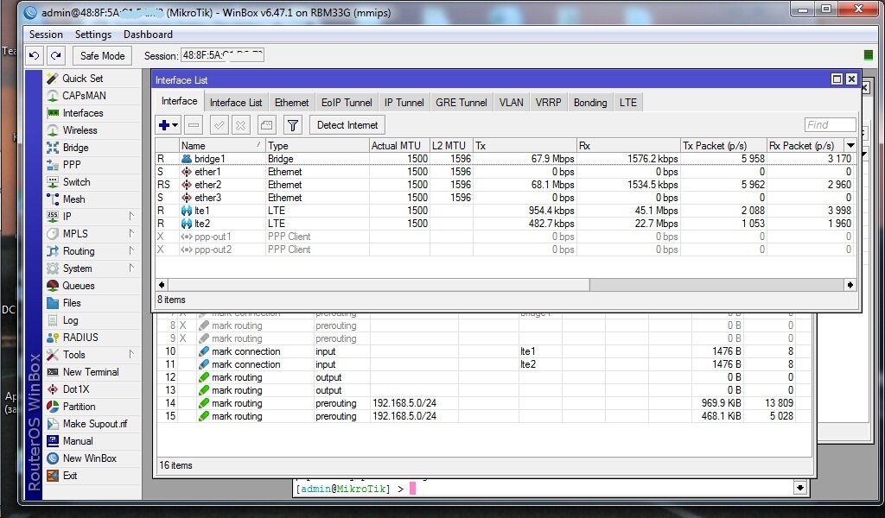The width and height of the screenshot is (885, 518).
Task: Open the Manual
Action: tap(78, 441)
